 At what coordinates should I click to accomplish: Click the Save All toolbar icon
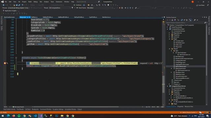click(x=19, y=5)
